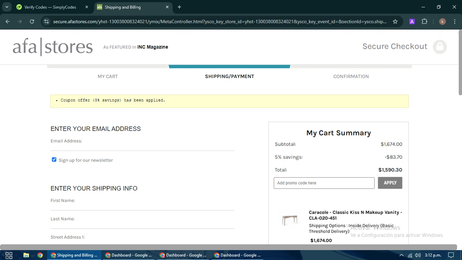Open Windows Task View icon
Image resolution: width=462 pixels, height=260 pixels.
[9, 255]
